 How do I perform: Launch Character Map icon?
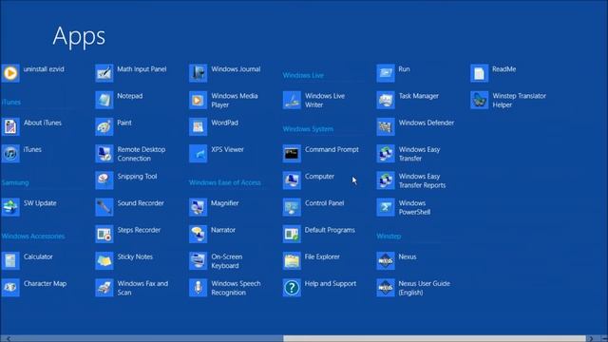(x=10, y=287)
